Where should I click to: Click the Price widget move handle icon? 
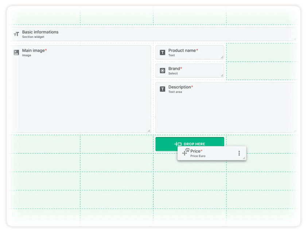pos(184,153)
